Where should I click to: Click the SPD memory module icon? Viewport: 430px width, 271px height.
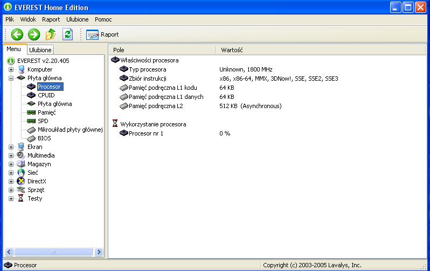click(x=31, y=121)
